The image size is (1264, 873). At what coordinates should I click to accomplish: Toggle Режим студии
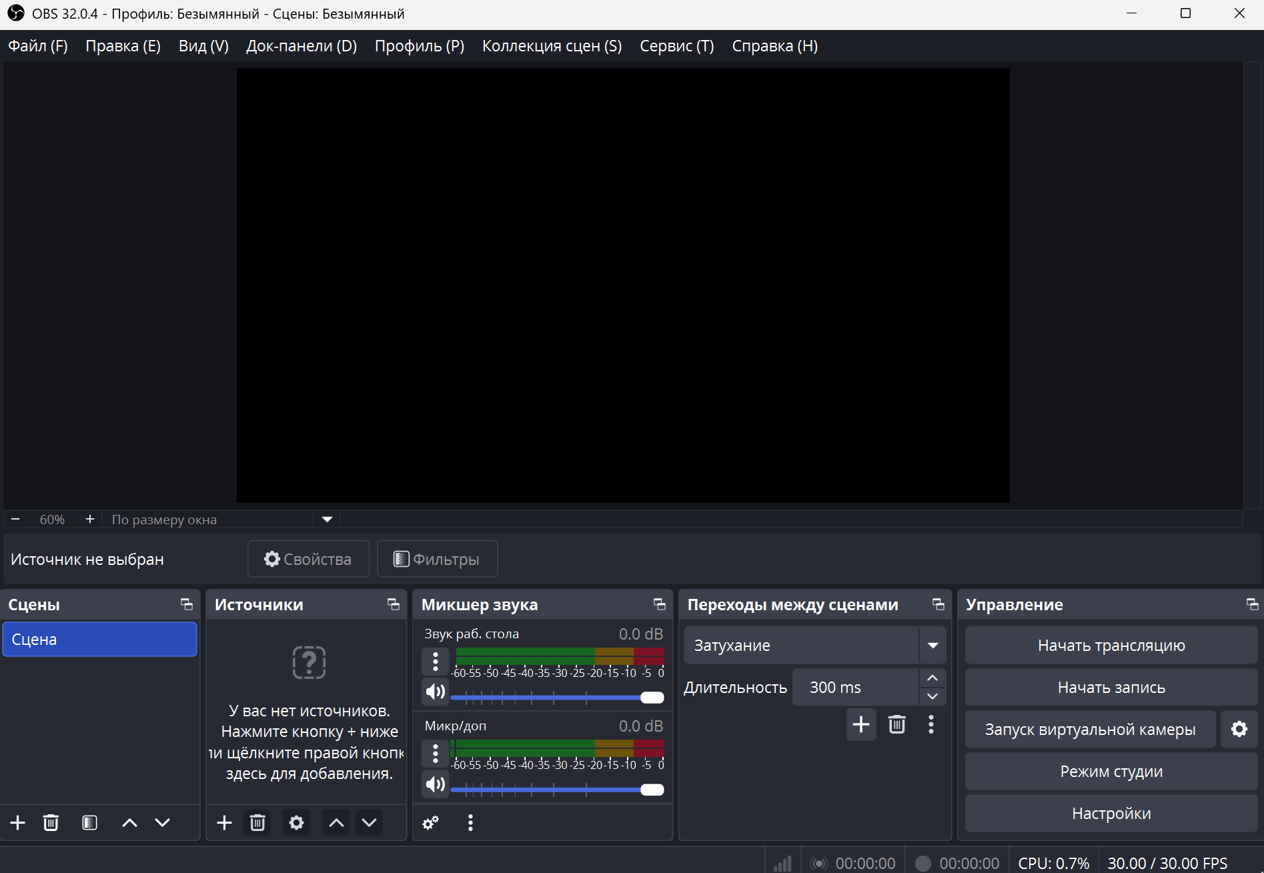pos(1110,771)
